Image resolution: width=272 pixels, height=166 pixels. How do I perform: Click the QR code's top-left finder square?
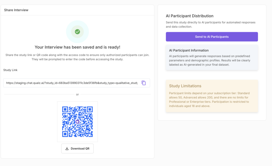(x=65, y=110)
